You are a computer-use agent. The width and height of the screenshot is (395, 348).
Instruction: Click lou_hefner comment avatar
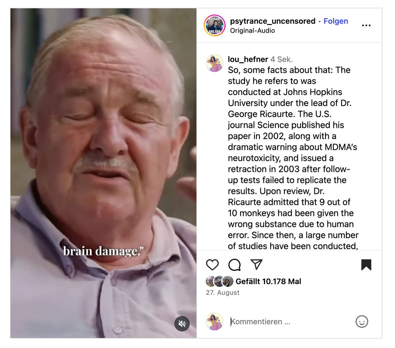tap(214, 63)
